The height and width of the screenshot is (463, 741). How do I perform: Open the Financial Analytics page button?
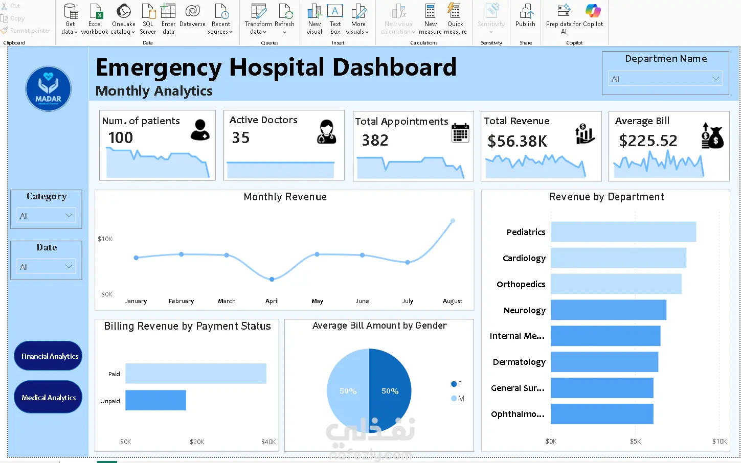[48, 356]
